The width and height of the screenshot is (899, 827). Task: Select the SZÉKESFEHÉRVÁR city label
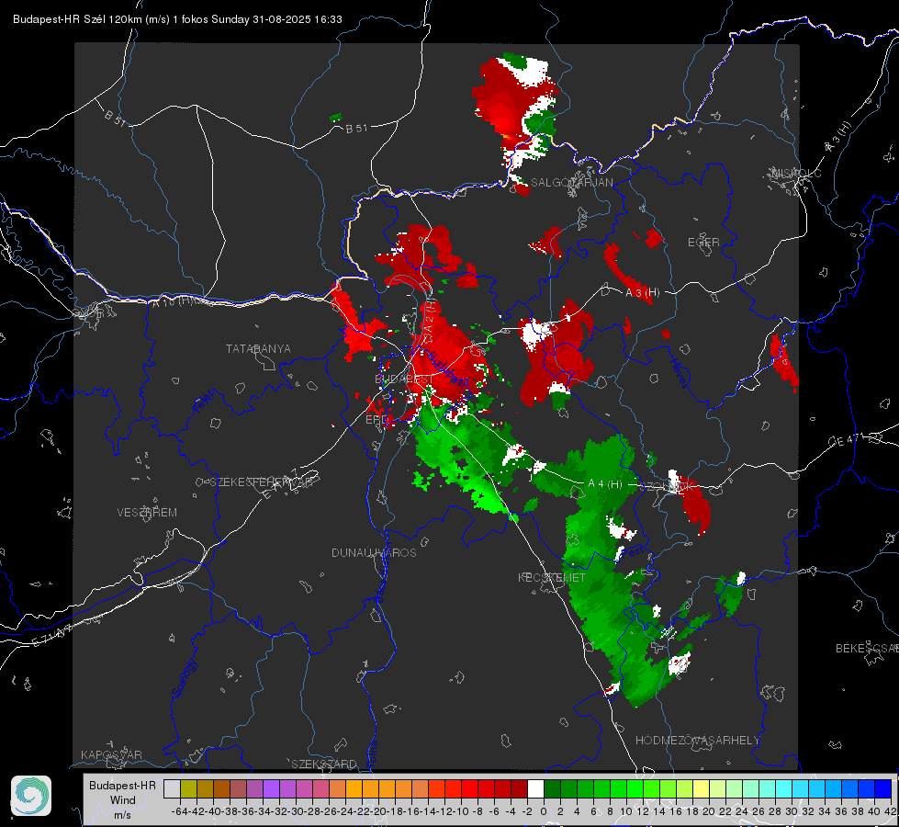[x=261, y=482]
